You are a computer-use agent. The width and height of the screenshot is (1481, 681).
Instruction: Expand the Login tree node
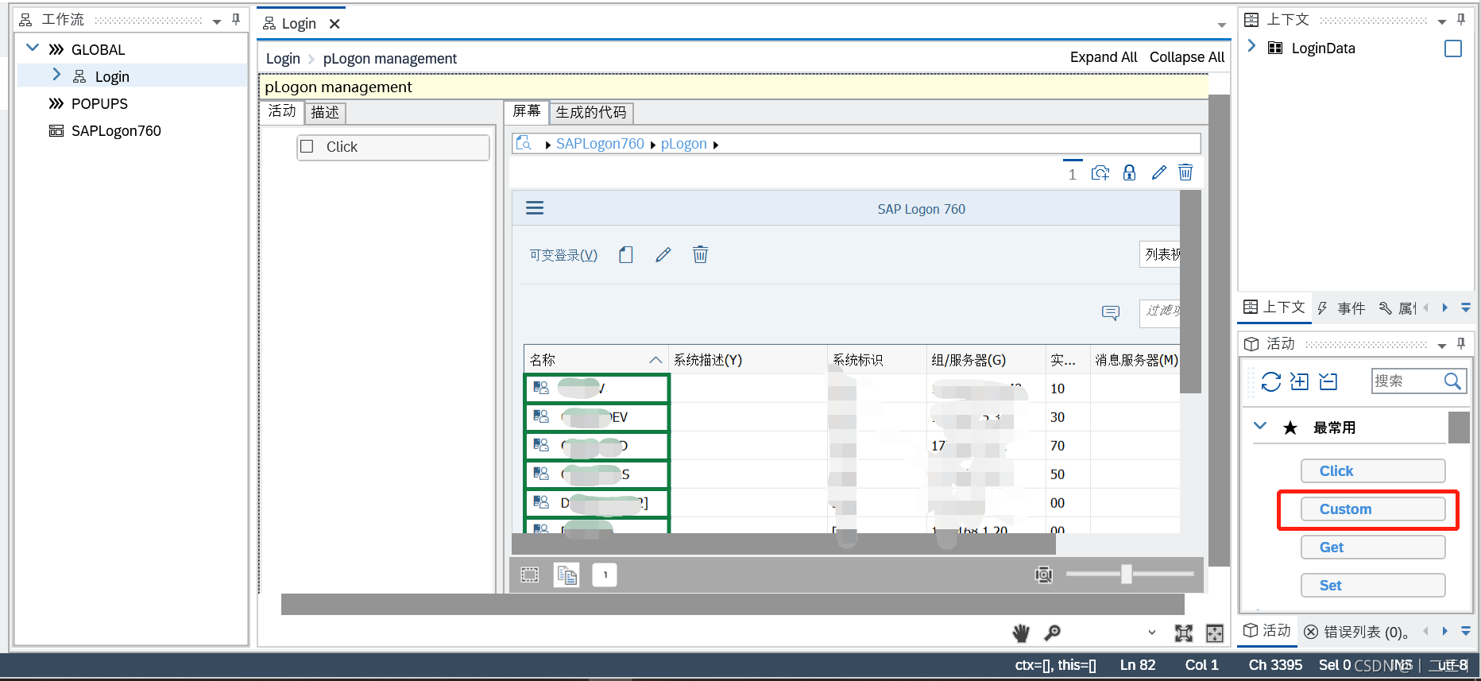(x=56, y=75)
